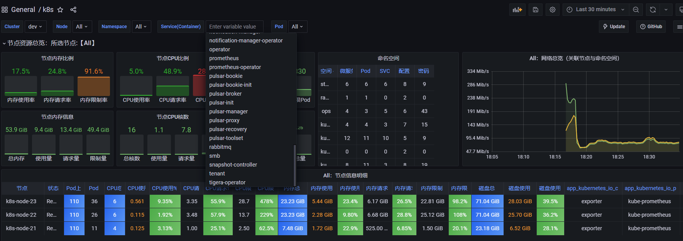Click the ops namespace row label
Screen dimensions: 683x241
click(326, 111)
